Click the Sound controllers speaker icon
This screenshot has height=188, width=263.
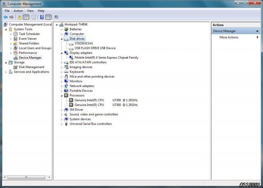67,115
